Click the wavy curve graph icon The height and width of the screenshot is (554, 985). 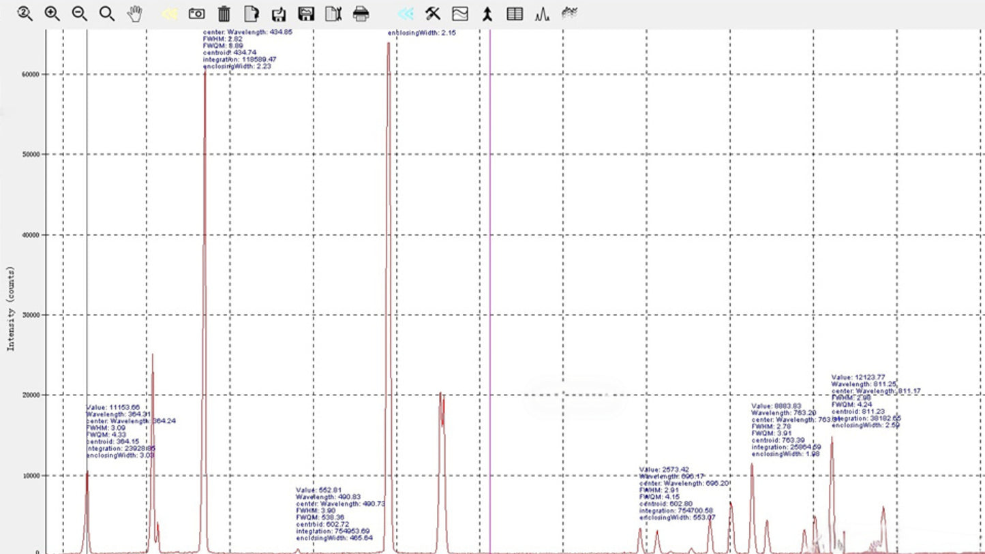[460, 14]
